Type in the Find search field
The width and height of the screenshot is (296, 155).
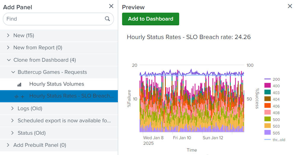53,19
